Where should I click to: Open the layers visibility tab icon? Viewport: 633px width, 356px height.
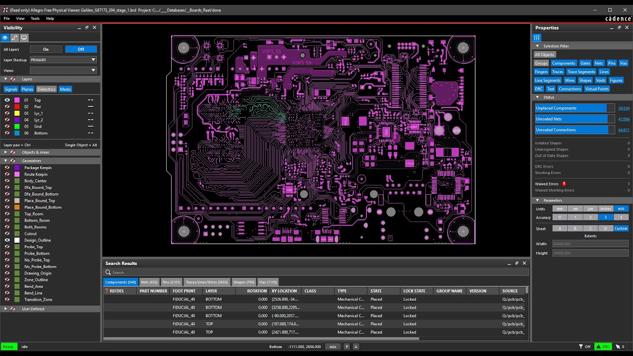pos(5,38)
